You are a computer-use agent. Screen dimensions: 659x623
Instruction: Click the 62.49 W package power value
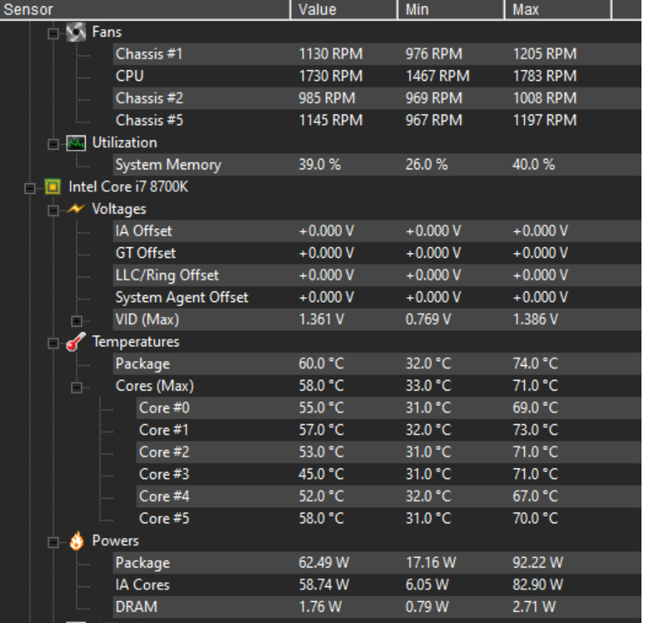tap(323, 563)
